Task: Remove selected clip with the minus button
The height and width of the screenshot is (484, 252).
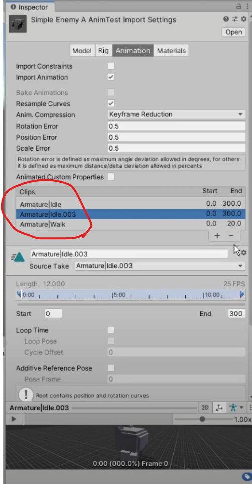Action: point(231,236)
